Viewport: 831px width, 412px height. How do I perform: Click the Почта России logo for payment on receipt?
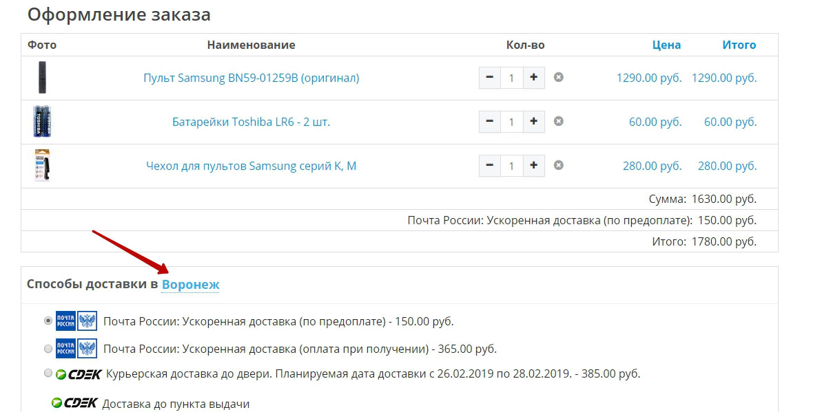pyautogui.click(x=76, y=349)
